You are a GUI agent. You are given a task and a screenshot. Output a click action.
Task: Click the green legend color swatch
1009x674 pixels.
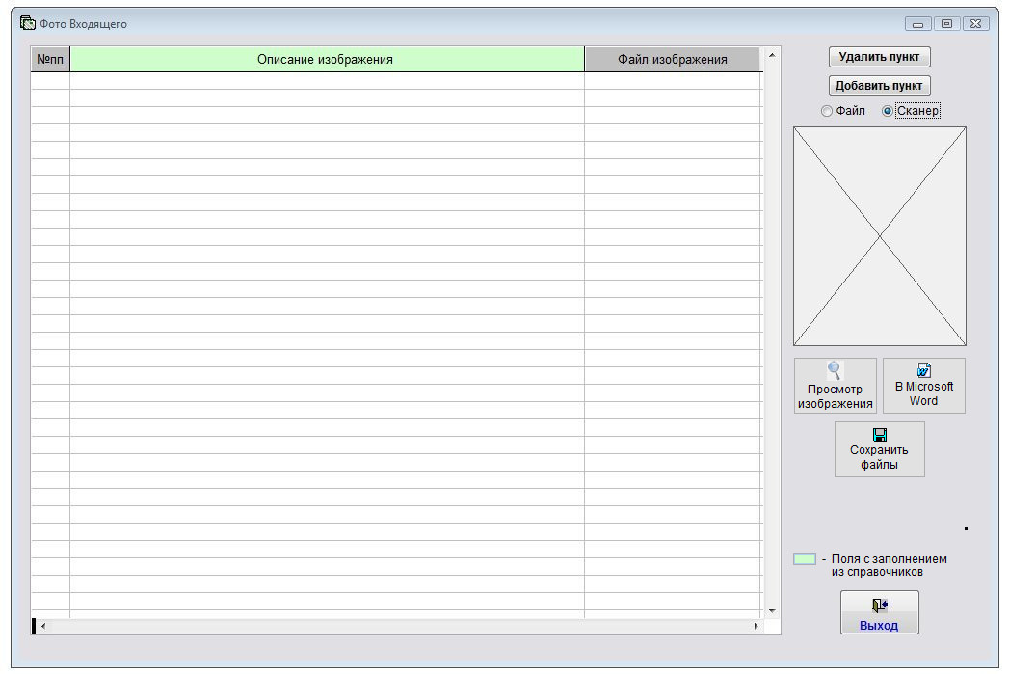pyautogui.click(x=805, y=559)
